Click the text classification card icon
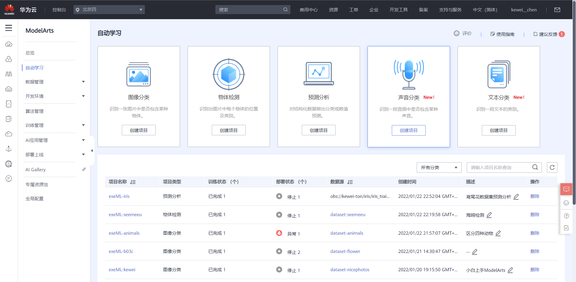 pyautogui.click(x=499, y=75)
